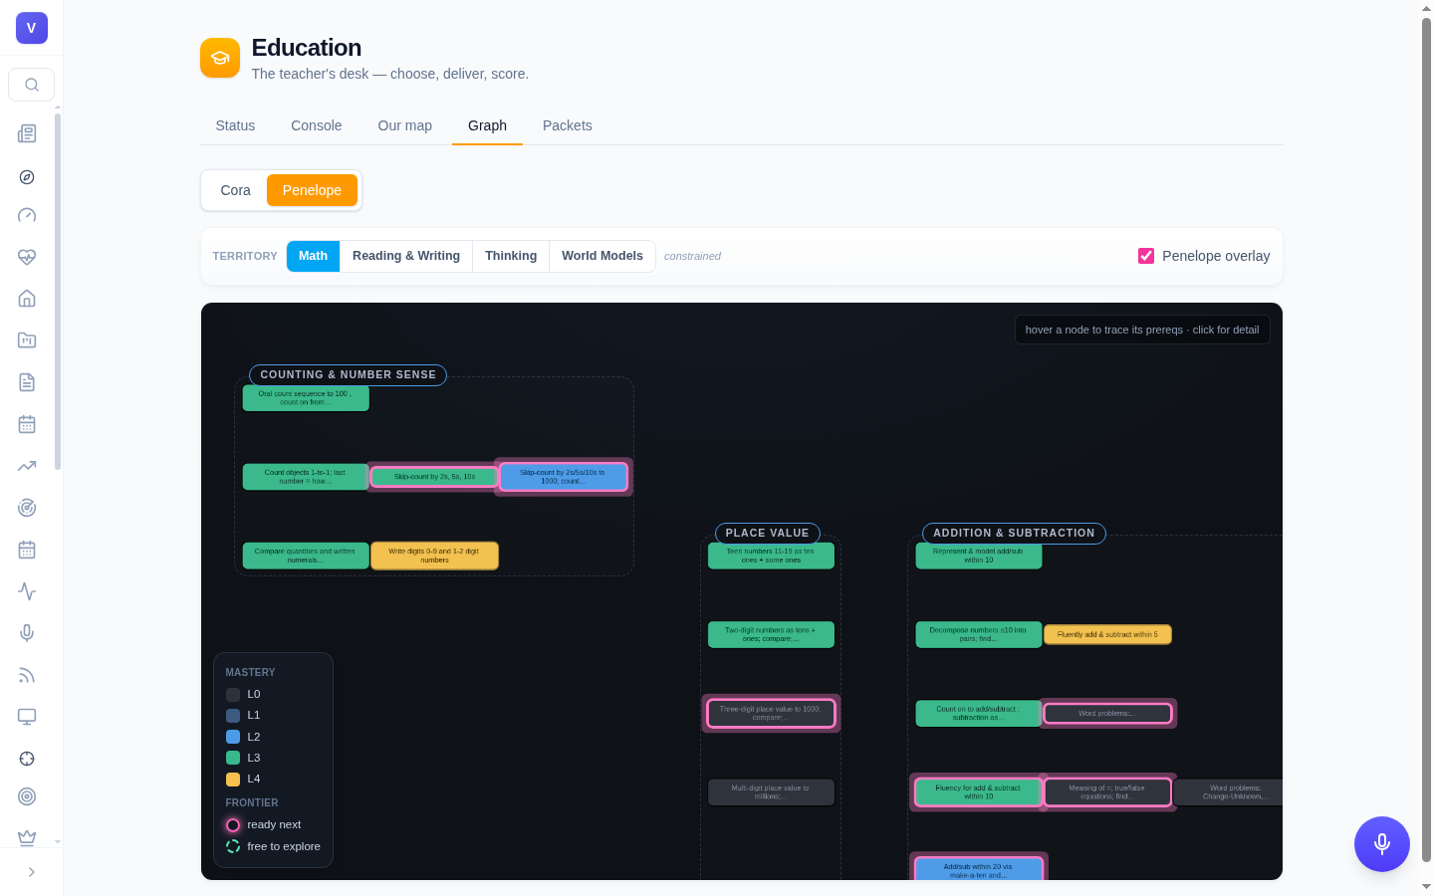Click the Thinking territory button
Image resolution: width=1434 pixels, height=896 pixels.
click(x=511, y=256)
